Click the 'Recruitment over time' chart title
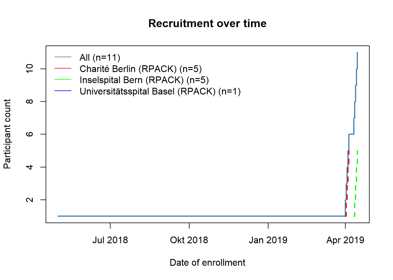This screenshot has width=393, height=280. [x=207, y=23]
